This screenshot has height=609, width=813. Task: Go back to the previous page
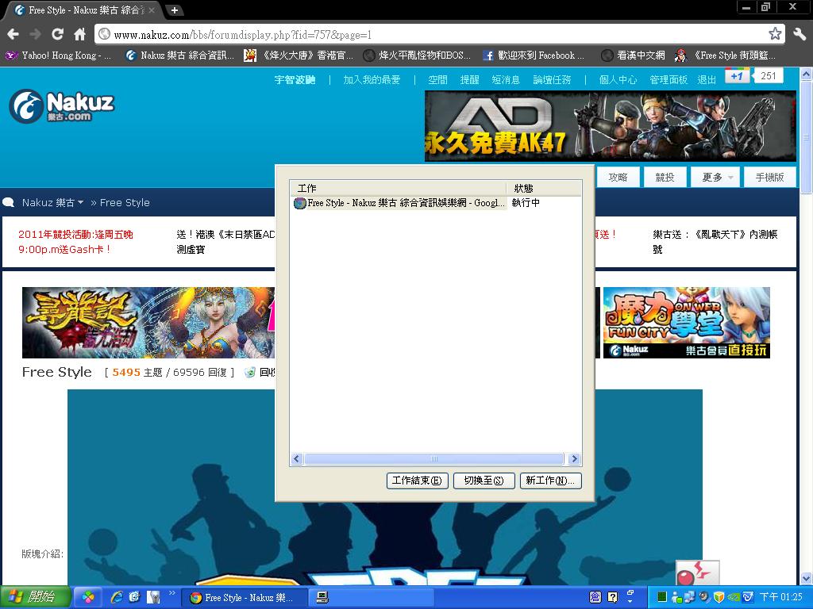[13, 35]
